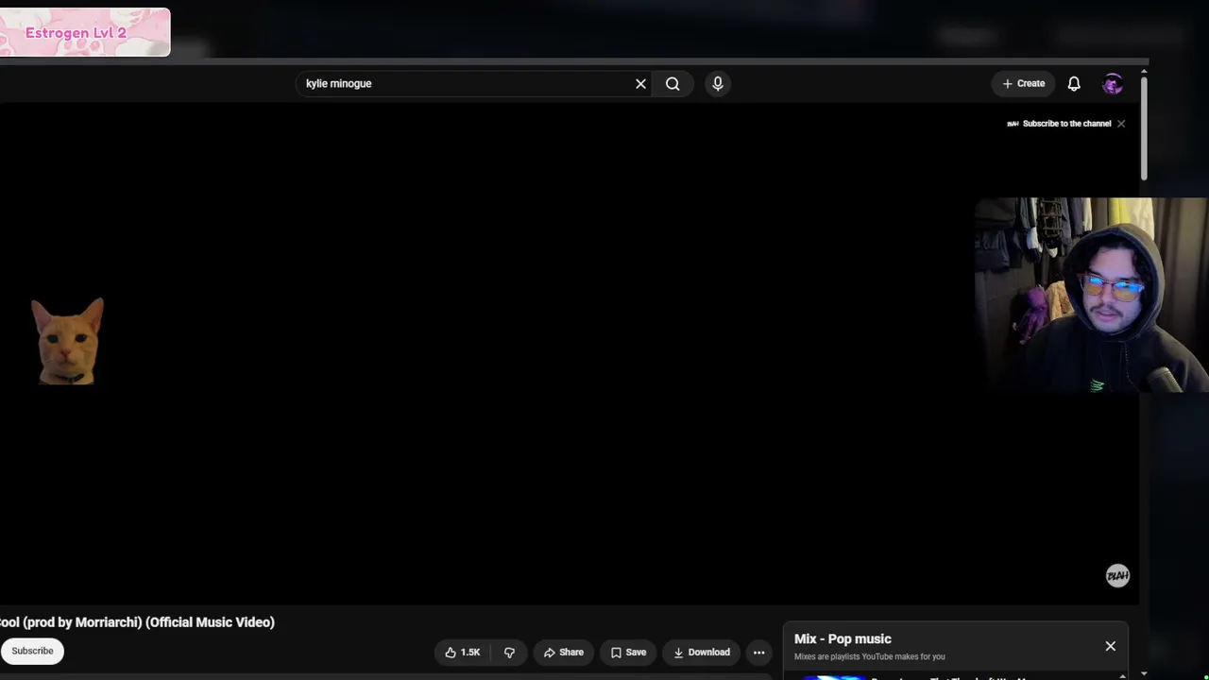Viewport: 1209px width, 680px height.
Task: Click the Official Music Video title text
Action: point(137,622)
